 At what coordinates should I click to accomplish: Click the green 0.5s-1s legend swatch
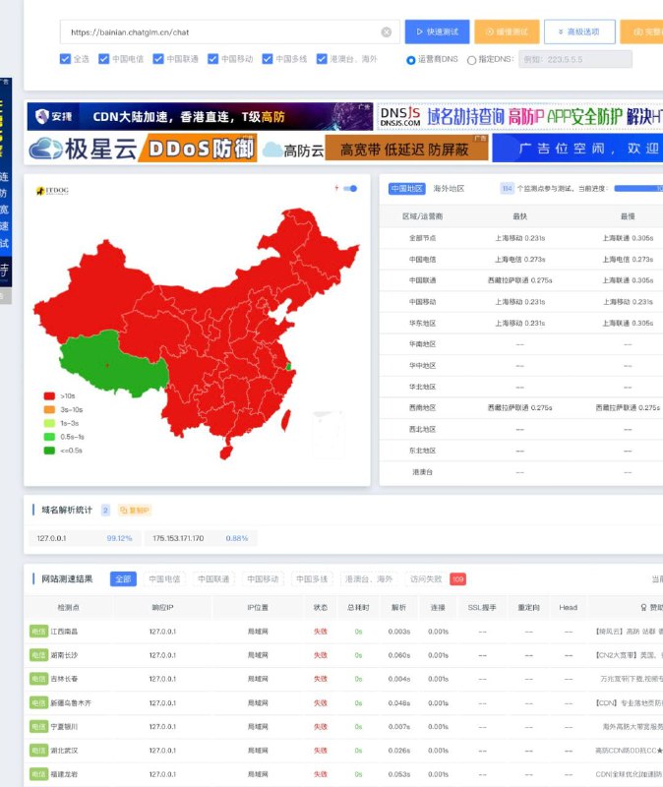49,437
